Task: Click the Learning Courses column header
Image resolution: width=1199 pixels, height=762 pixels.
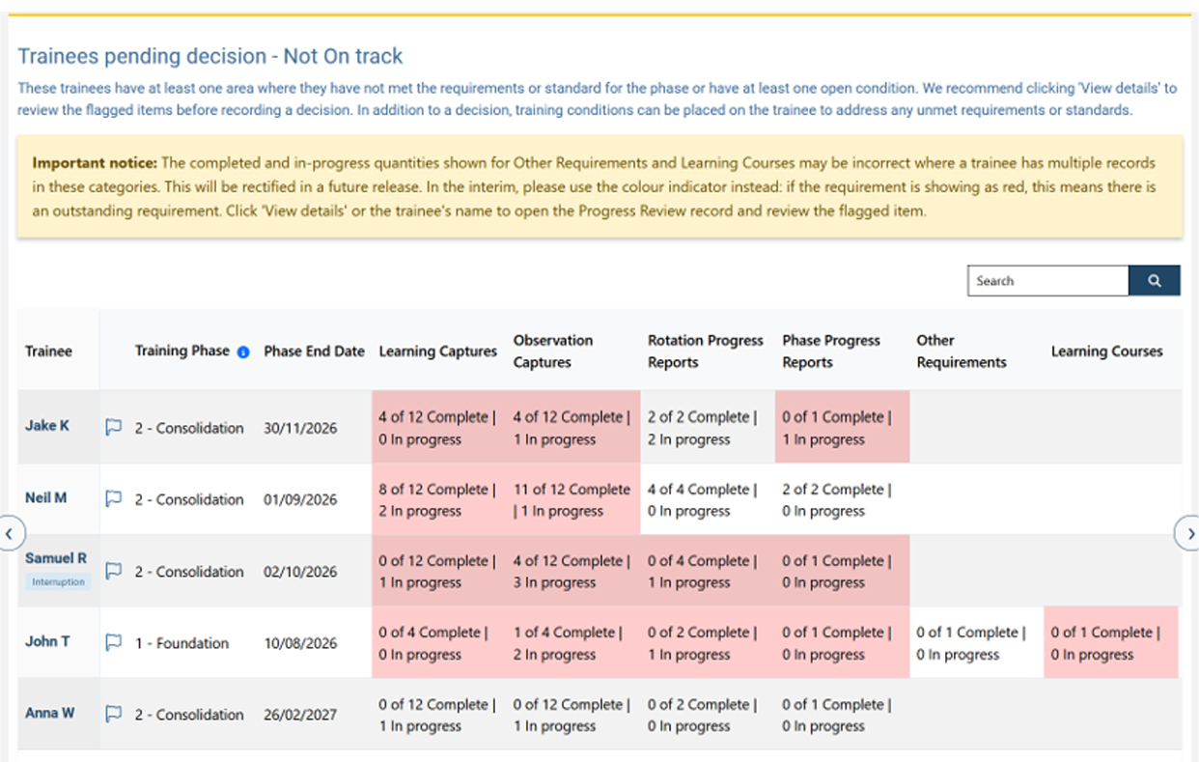Action: click(1106, 352)
